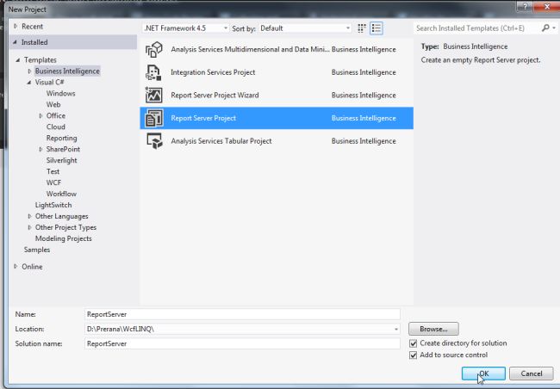Expand the Recent section

pyautogui.click(x=16, y=26)
